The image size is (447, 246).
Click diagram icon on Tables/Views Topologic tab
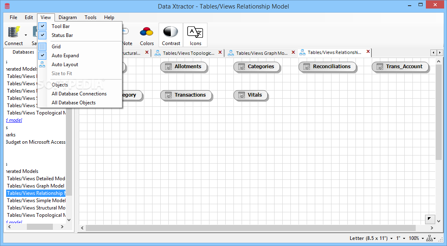click(x=157, y=53)
